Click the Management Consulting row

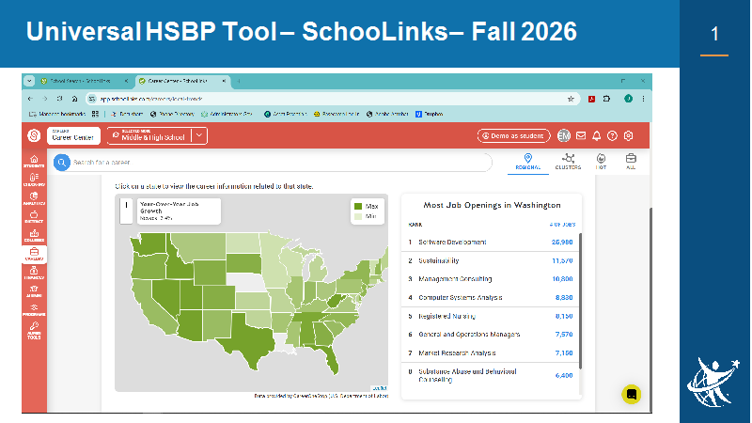click(490, 279)
